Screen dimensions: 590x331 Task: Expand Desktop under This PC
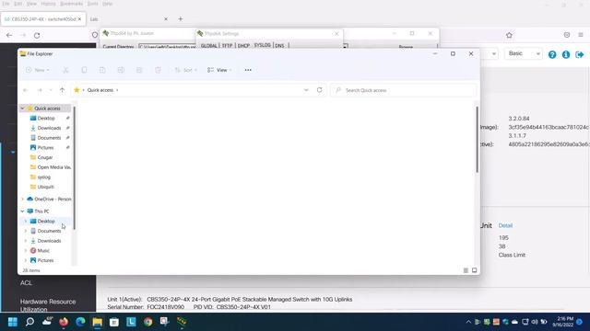[26, 221]
